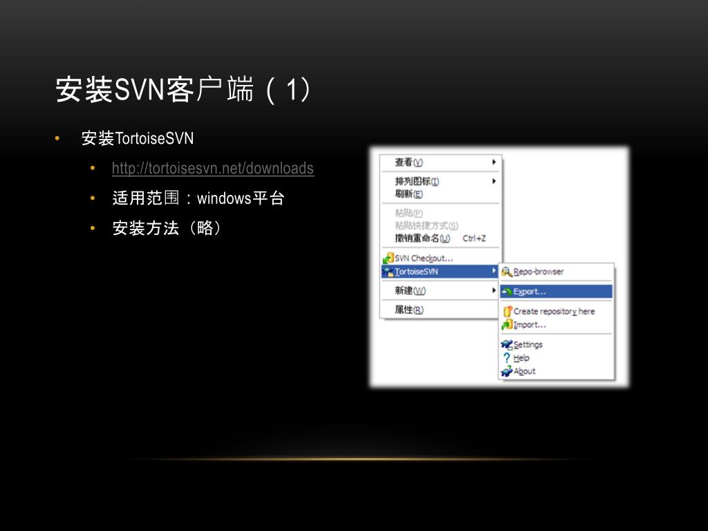708x531 pixels.
Task: Click the Repo-browser magnifier icon
Action: coord(507,272)
